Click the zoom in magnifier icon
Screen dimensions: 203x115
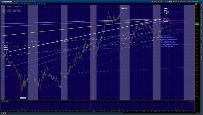coord(3,113)
